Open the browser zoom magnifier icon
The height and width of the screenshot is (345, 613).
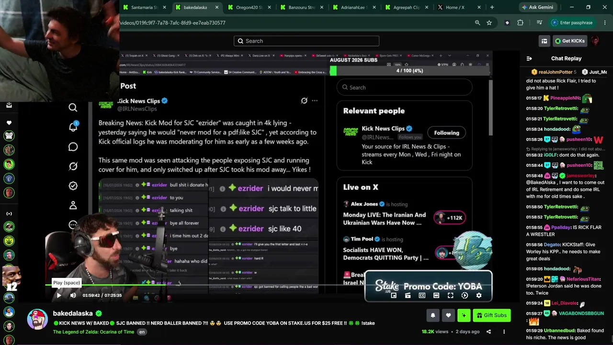coord(477,23)
